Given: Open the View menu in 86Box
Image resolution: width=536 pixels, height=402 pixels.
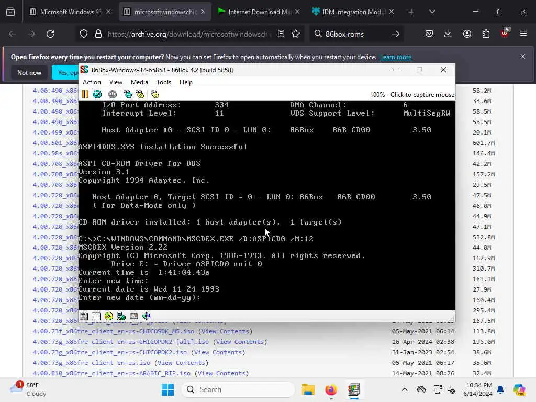Looking at the screenshot, I should click(116, 82).
